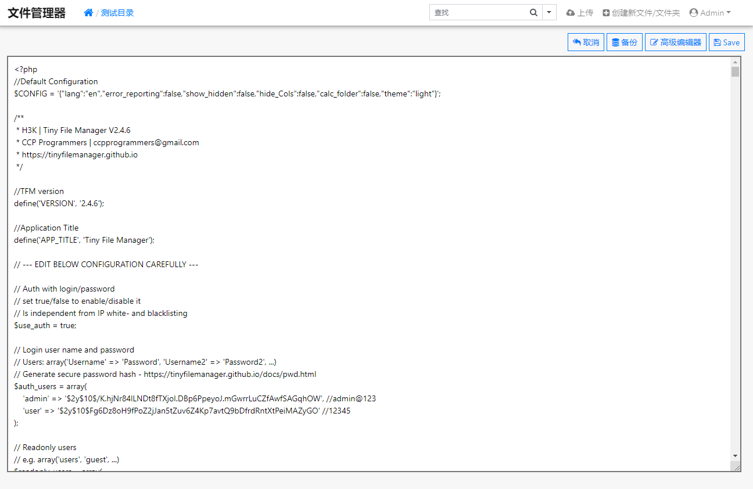Click the textarea resize grip corner
This screenshot has width=753, height=489.
click(x=736, y=466)
